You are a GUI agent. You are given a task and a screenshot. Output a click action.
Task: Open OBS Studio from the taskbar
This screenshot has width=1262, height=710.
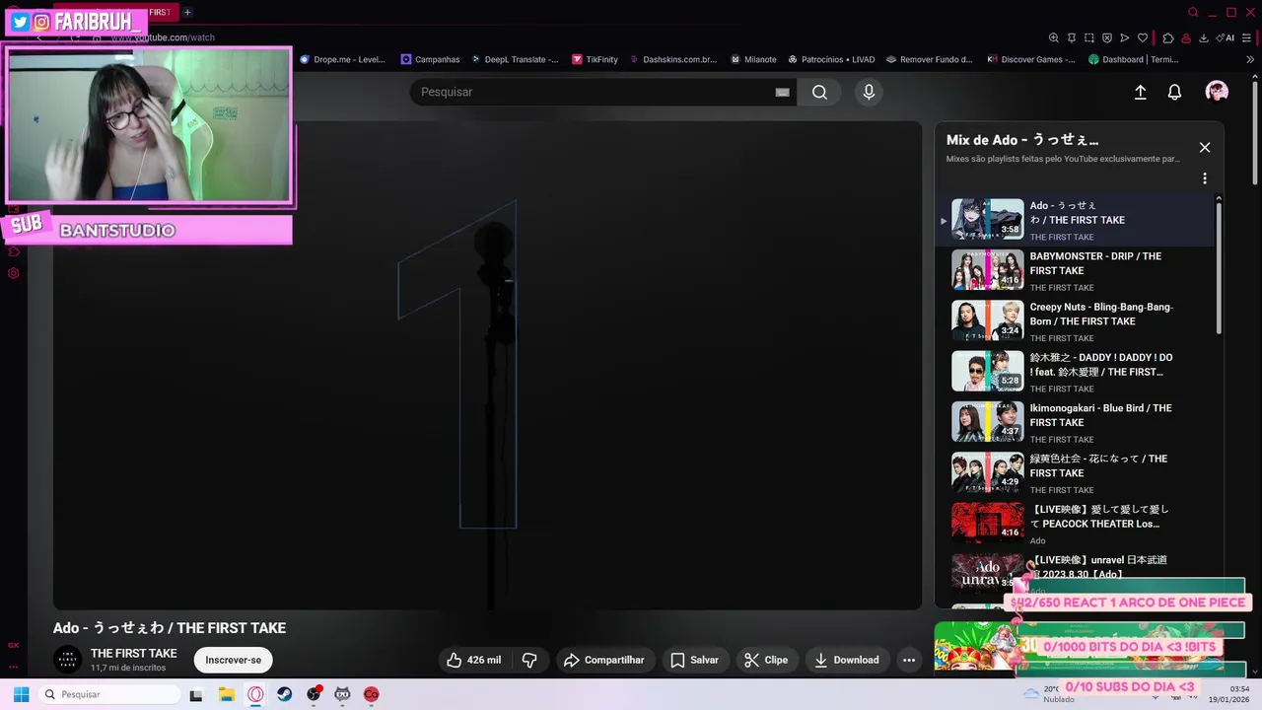point(314,694)
